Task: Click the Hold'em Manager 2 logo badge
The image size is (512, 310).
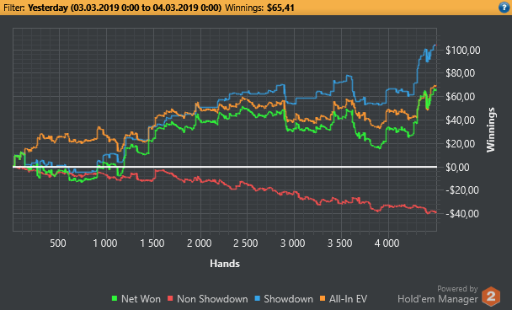Action: (x=491, y=297)
